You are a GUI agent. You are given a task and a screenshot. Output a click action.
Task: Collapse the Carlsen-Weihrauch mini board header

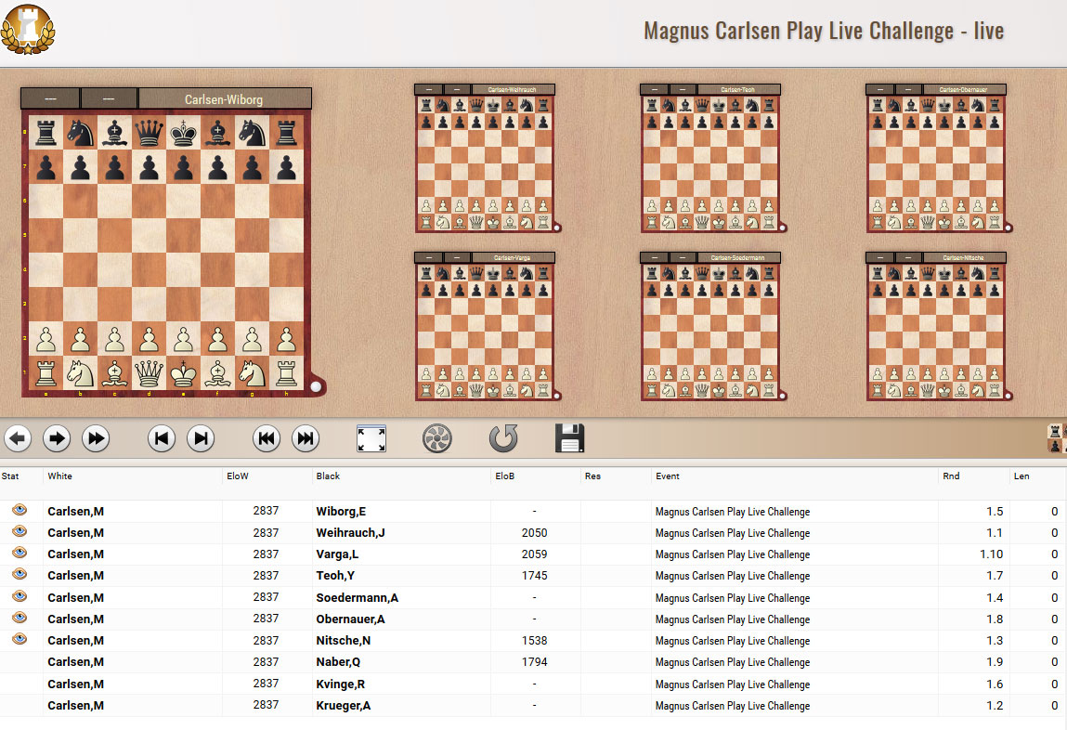coord(427,90)
